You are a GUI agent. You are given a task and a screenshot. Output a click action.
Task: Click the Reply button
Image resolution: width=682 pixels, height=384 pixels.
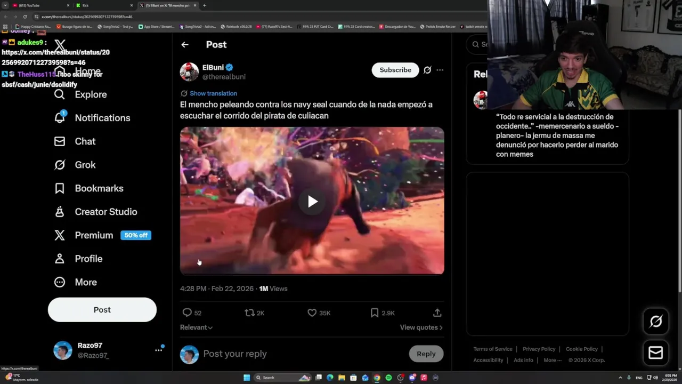[426, 354]
